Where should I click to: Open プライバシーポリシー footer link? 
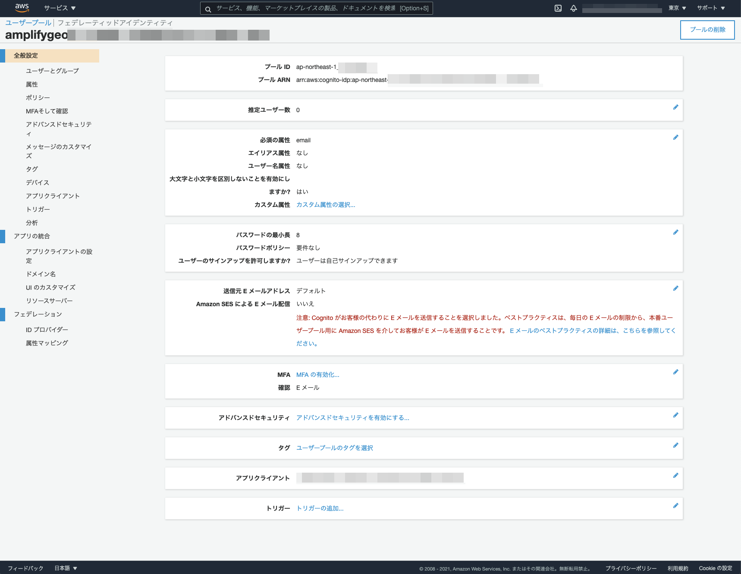631,568
